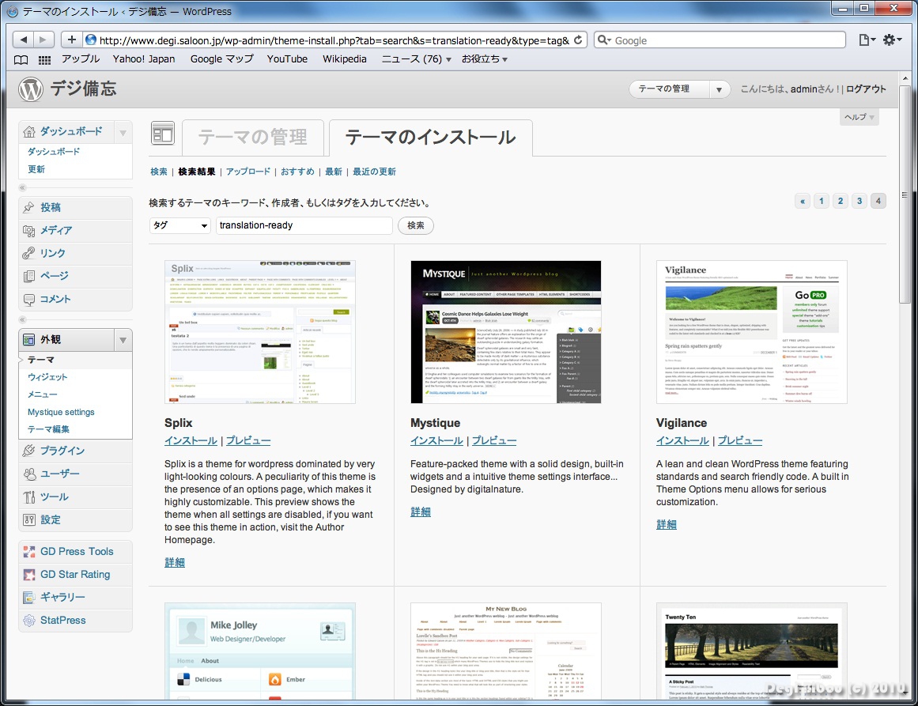Click the WordPress logo in the header
918x706 pixels.
[31, 89]
